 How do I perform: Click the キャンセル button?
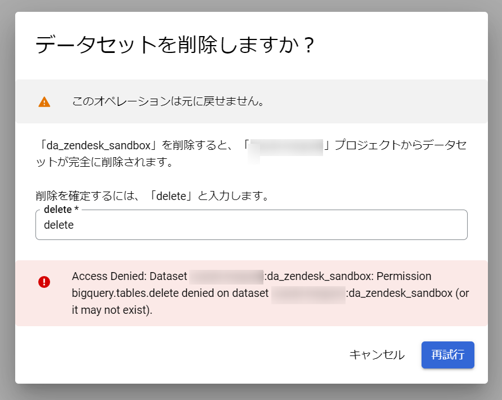(x=377, y=355)
